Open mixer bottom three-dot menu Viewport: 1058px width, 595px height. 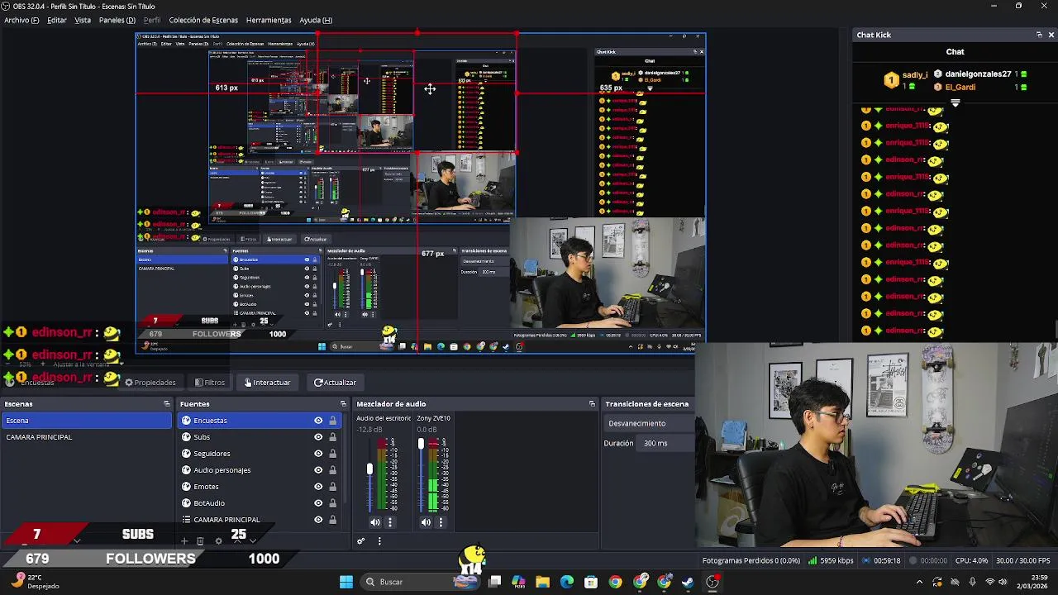click(379, 541)
